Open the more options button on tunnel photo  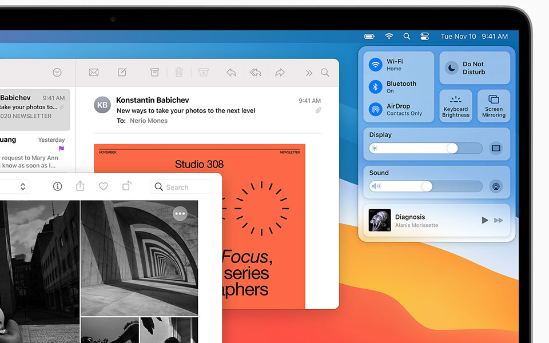pos(180,213)
